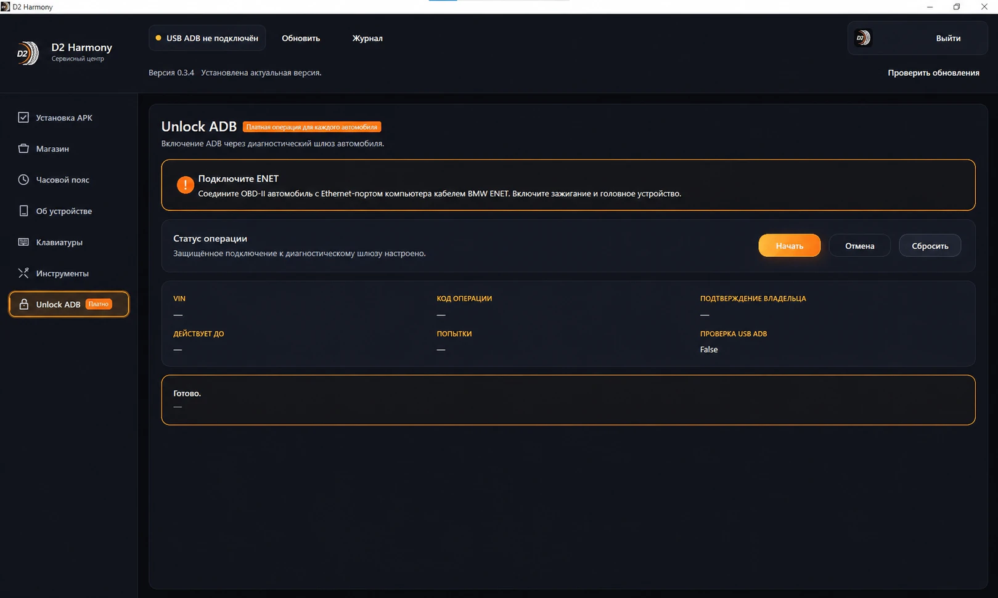Open the Установка APK section
The image size is (998, 598).
(x=68, y=118)
